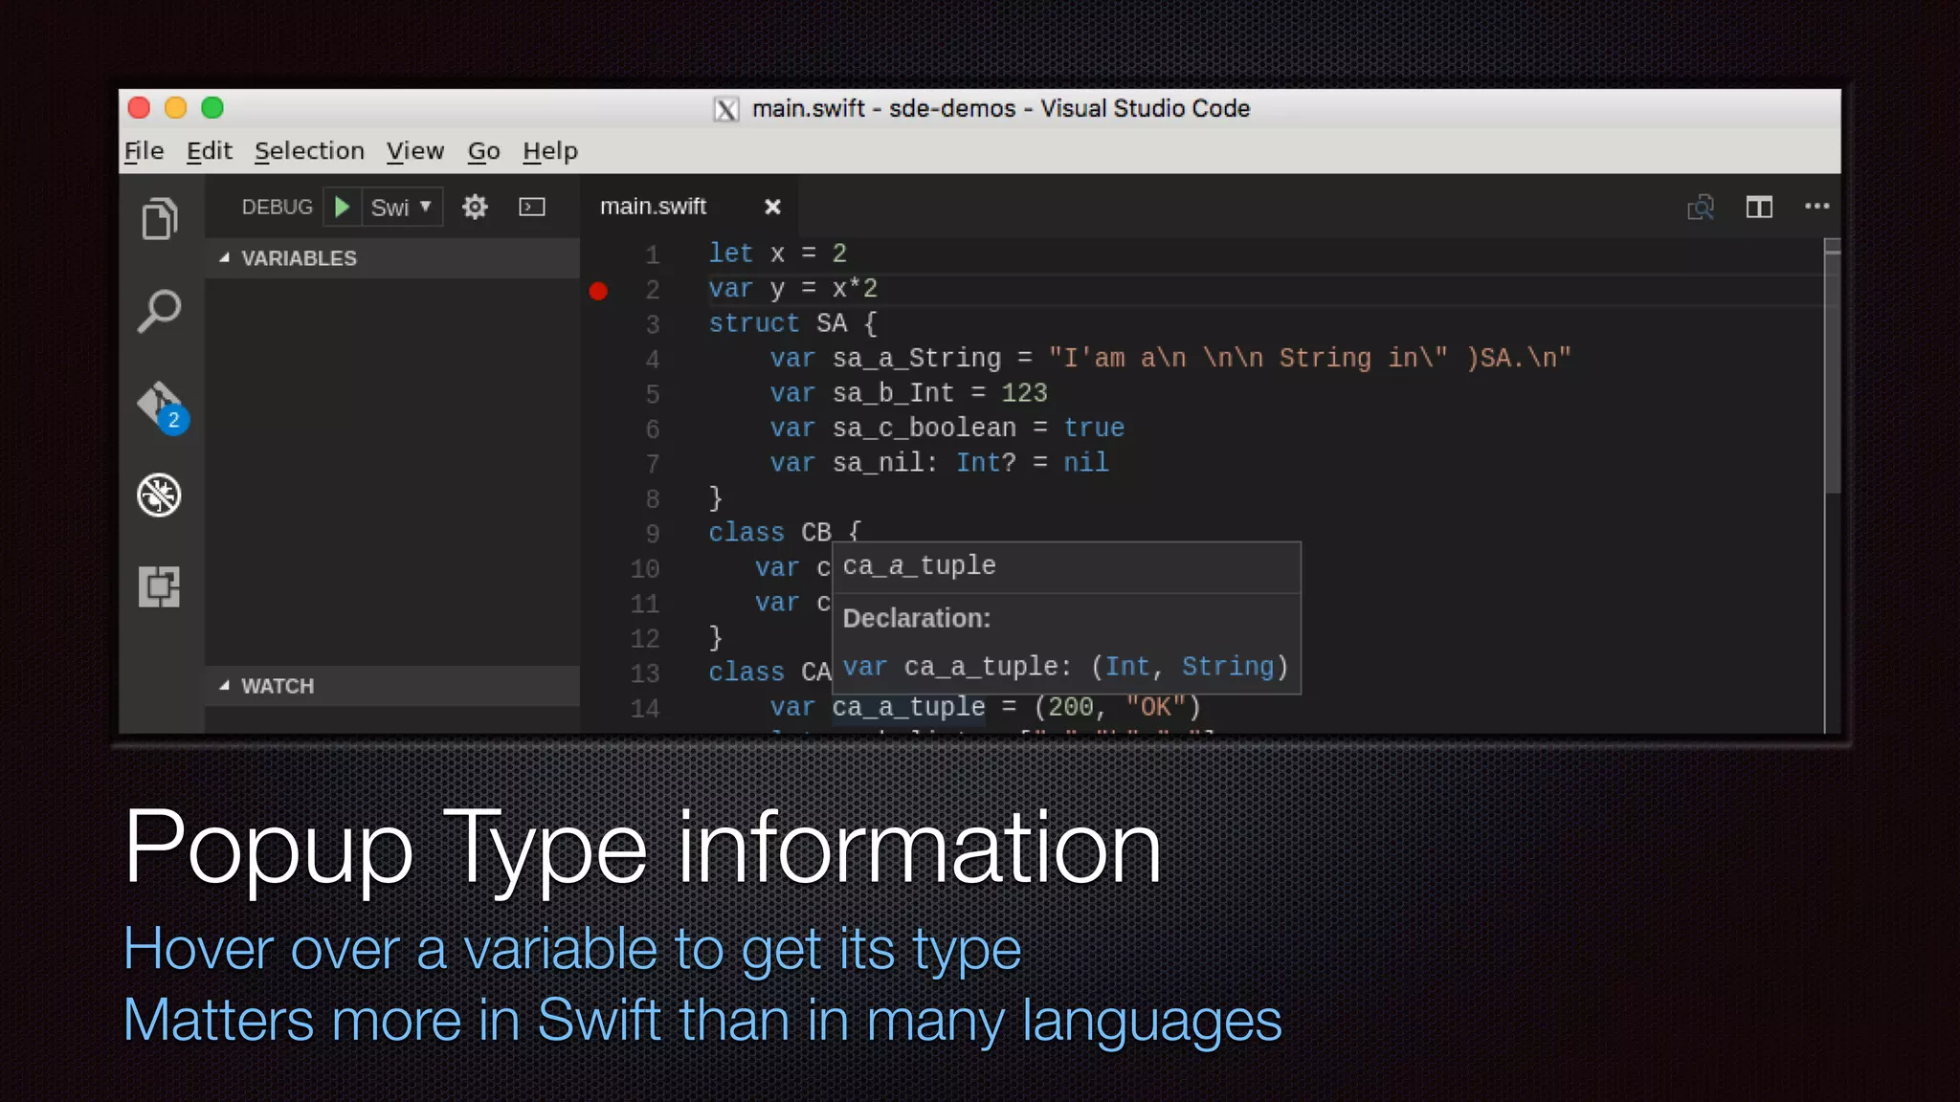
Task: Open the Go menu
Action: 484,151
